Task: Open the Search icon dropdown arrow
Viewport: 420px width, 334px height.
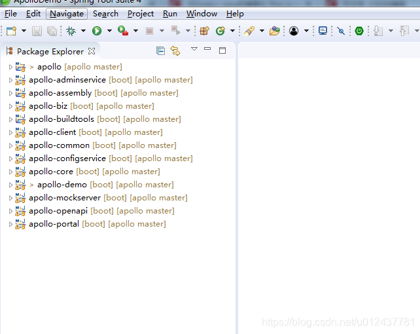Action: 262,31
